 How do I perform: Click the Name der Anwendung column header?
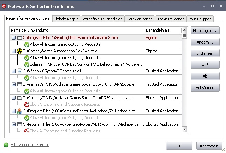[77, 30]
